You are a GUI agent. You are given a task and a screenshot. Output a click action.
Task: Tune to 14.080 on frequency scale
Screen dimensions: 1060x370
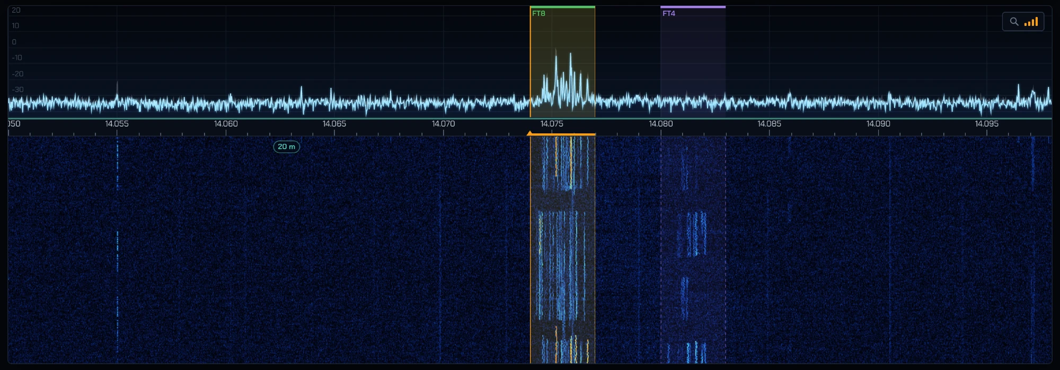pyautogui.click(x=661, y=124)
